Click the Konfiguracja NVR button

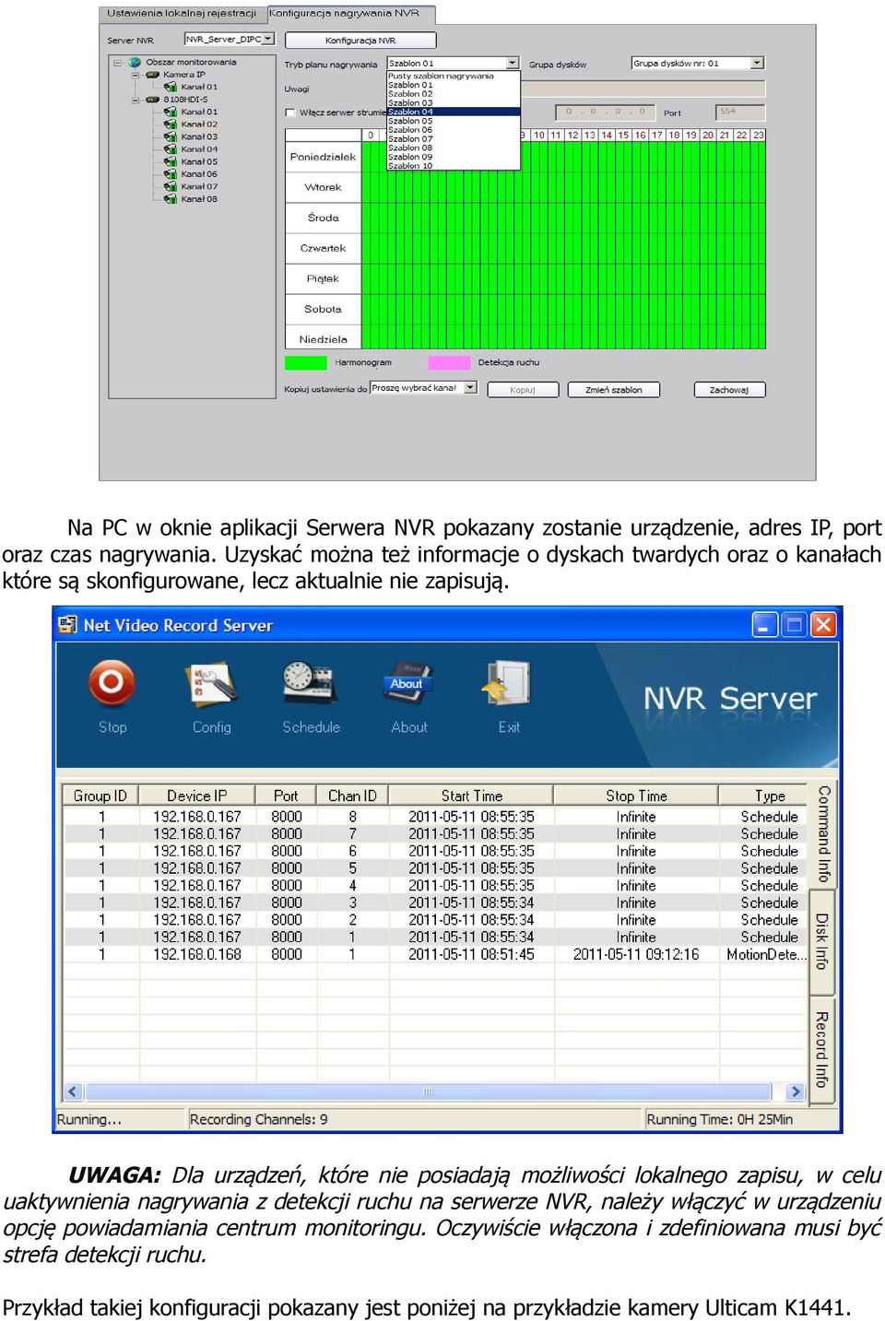point(360,41)
